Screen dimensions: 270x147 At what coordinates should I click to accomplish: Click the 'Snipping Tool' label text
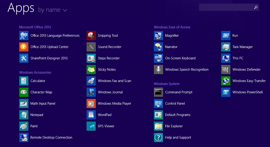[x=108, y=36]
